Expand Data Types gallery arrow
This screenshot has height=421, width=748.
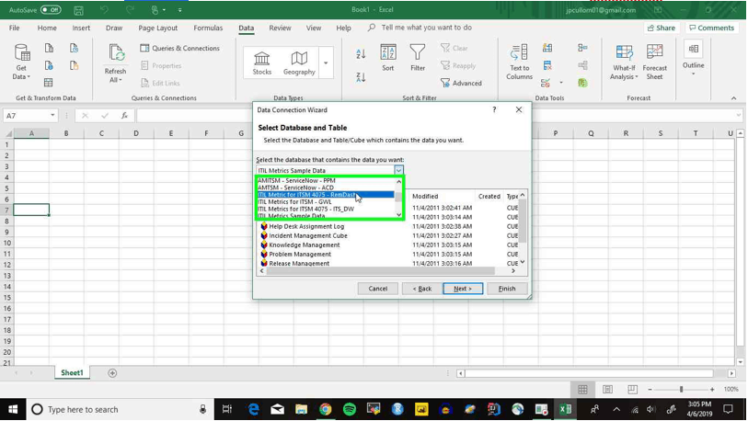coord(326,63)
